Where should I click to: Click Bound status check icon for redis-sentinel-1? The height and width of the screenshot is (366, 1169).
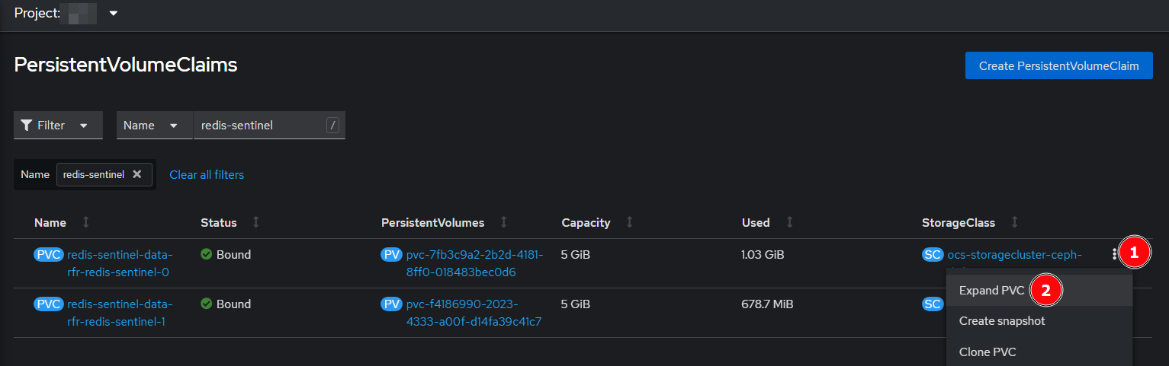click(206, 304)
